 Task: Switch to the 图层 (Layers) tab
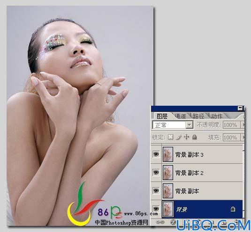point(162,116)
